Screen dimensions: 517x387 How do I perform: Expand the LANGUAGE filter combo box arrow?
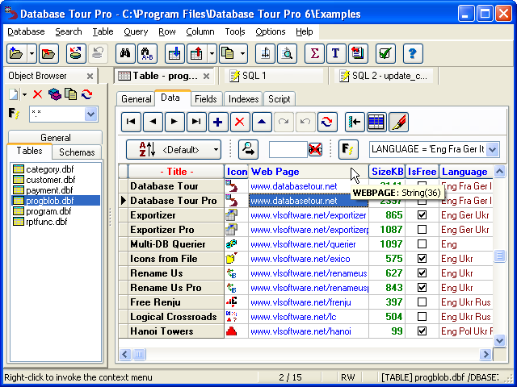493,149
